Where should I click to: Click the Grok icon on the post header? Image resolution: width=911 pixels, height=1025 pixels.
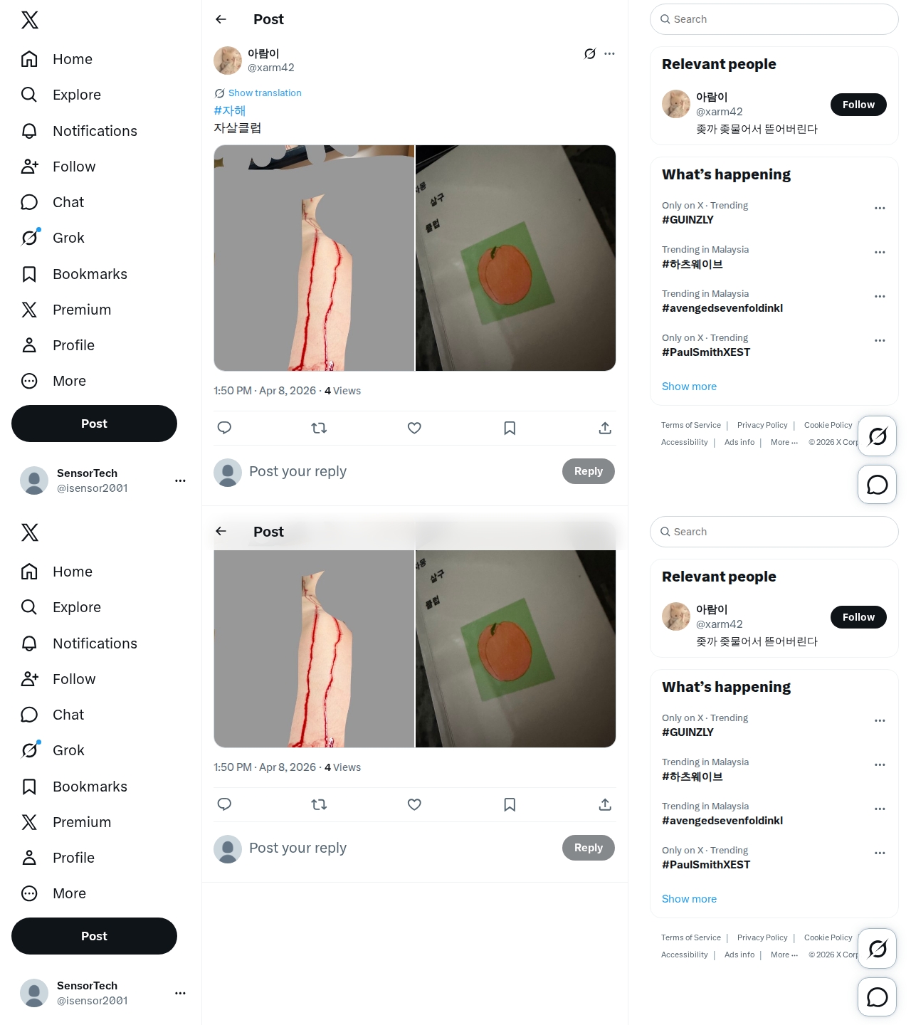pyautogui.click(x=589, y=53)
